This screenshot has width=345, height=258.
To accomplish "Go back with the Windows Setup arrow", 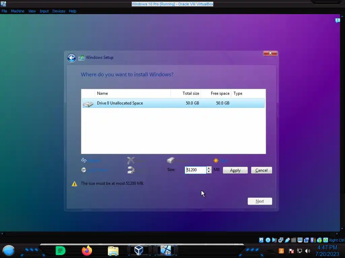I will pyautogui.click(x=71, y=58).
